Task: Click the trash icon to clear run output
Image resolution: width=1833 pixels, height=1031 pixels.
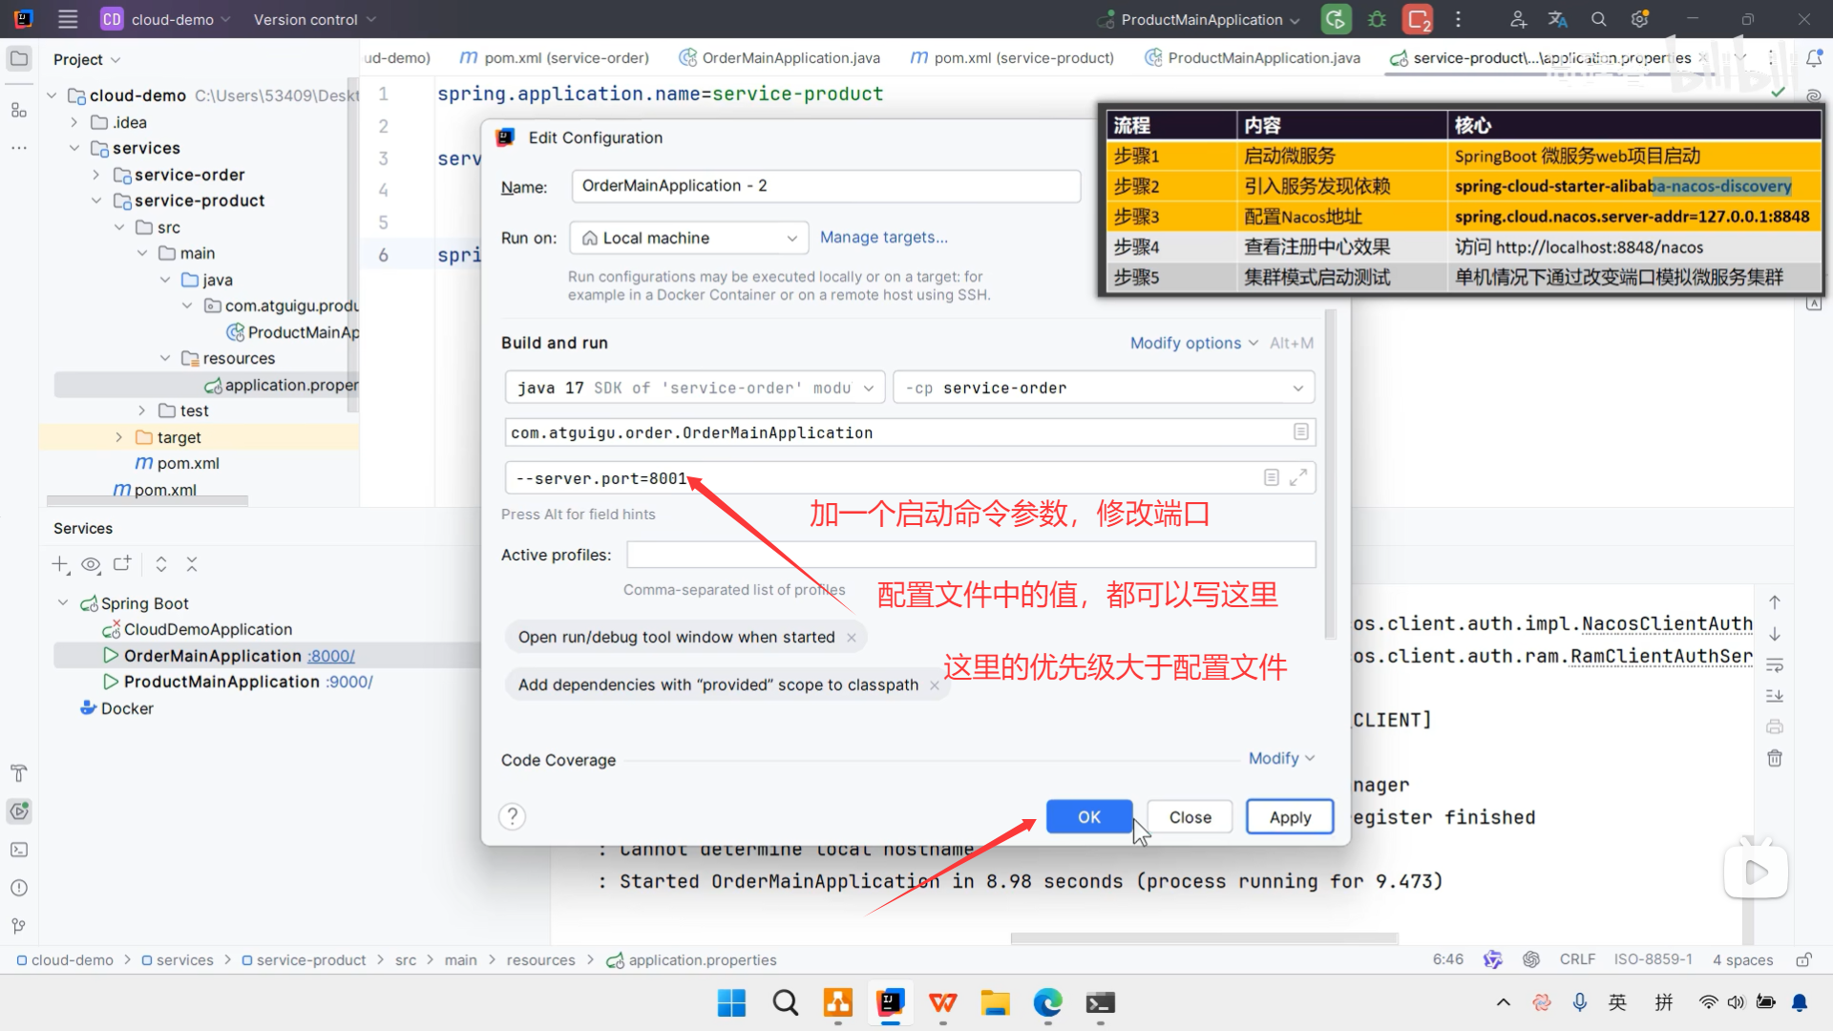Action: (x=1775, y=757)
